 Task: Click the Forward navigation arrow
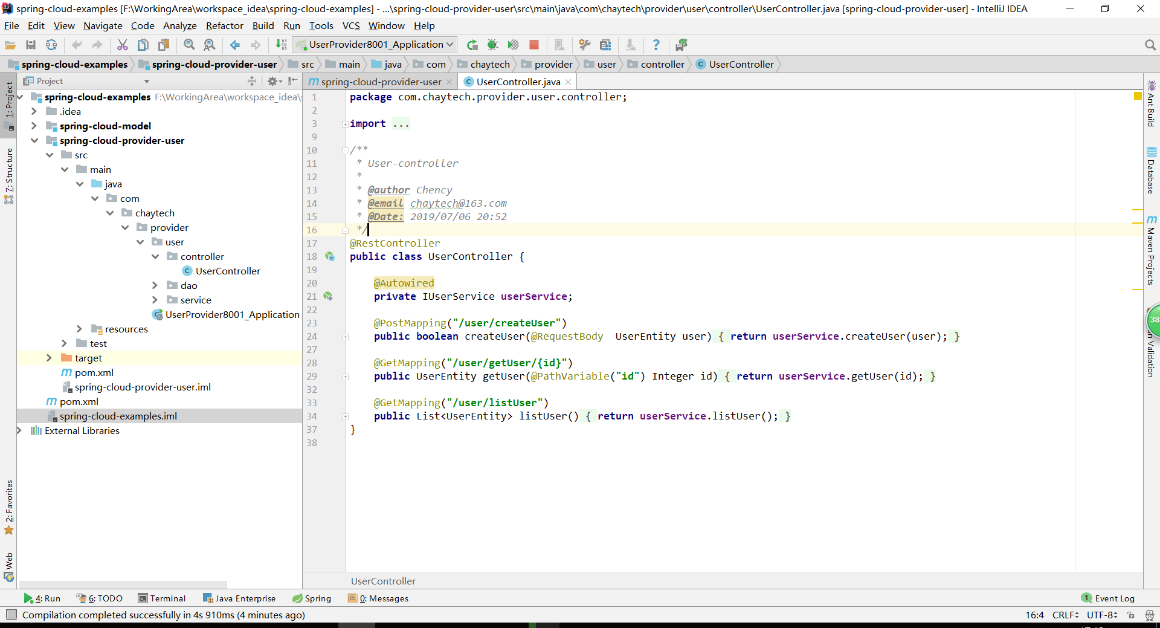tap(256, 45)
